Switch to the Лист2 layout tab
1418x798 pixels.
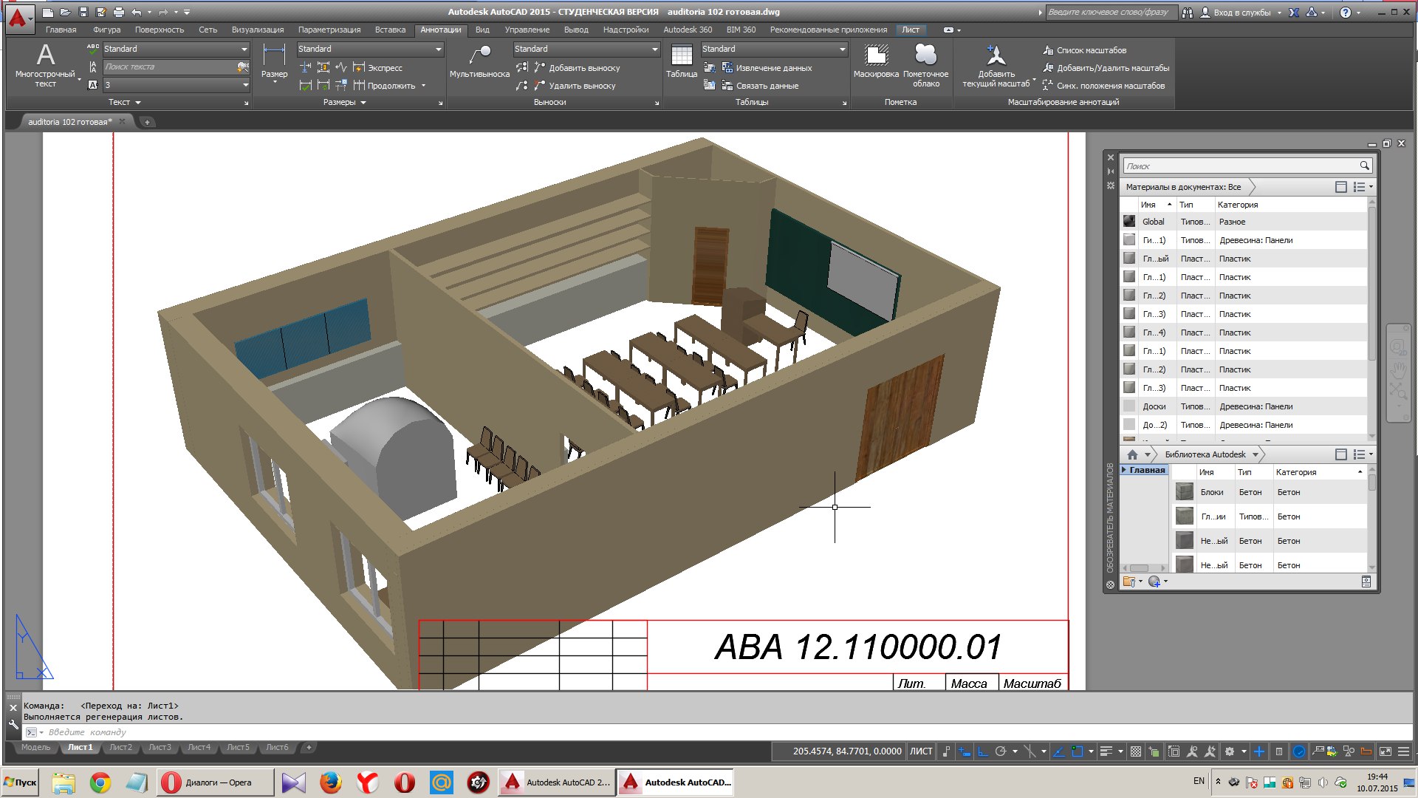tap(120, 747)
